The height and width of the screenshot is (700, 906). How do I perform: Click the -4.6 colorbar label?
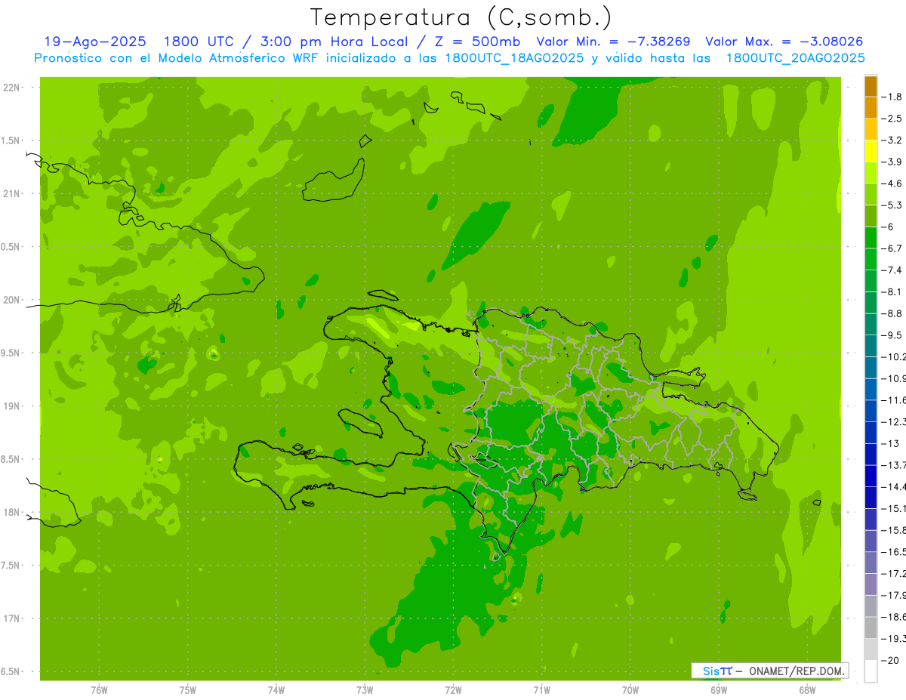click(x=892, y=183)
